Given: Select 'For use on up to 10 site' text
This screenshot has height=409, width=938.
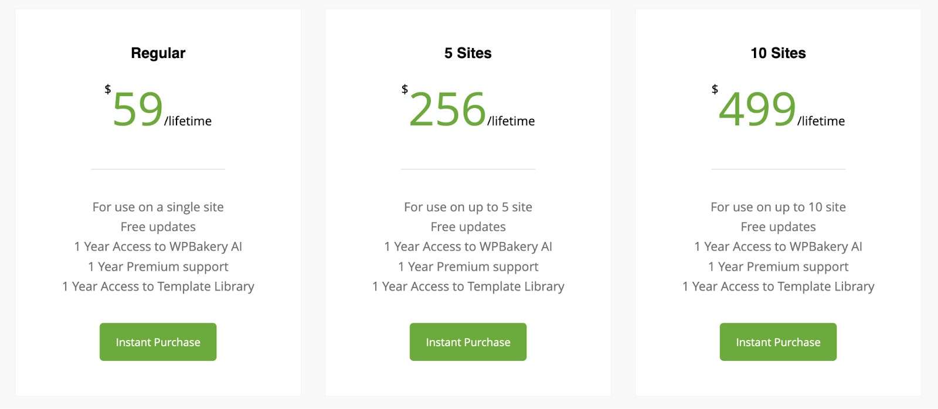Looking at the screenshot, I should tap(777, 207).
